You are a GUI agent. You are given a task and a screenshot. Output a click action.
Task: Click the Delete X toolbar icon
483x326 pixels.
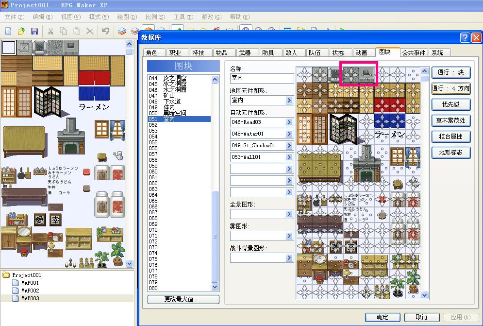pos(90,31)
